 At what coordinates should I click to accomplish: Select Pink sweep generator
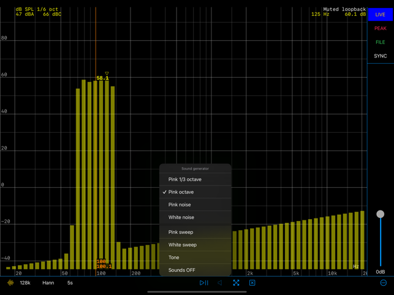coord(195,232)
